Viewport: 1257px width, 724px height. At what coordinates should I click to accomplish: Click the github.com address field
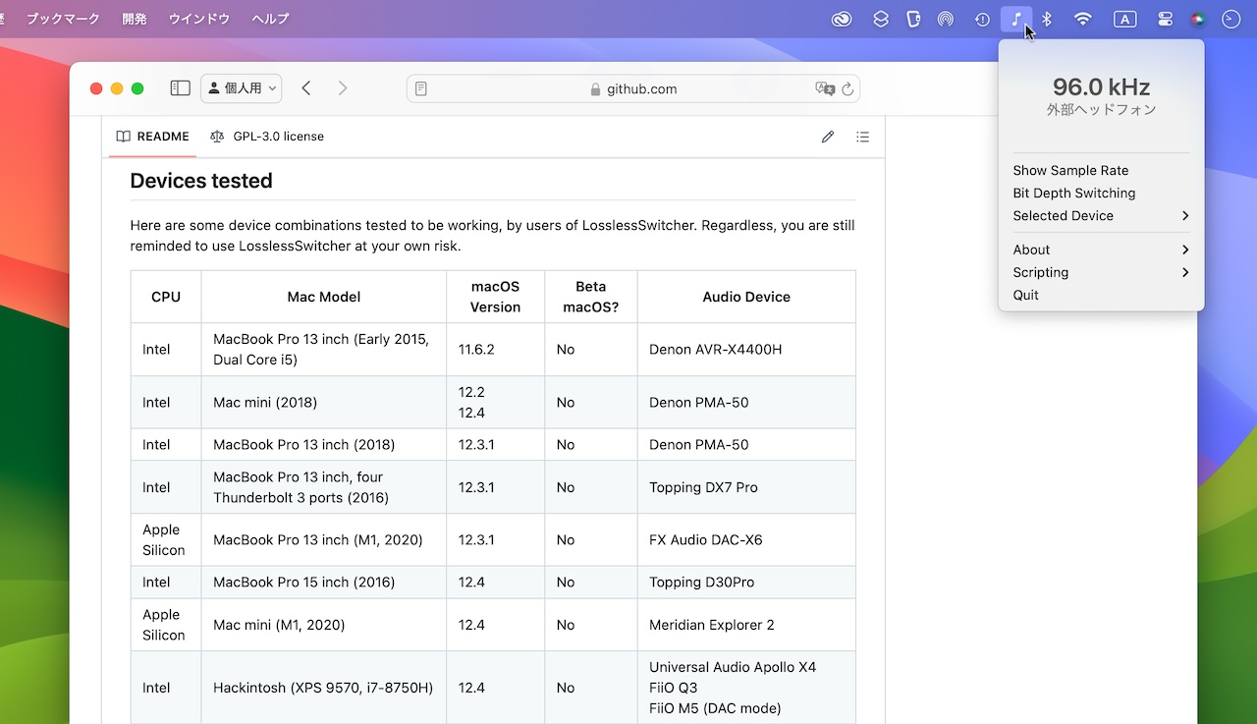633,88
